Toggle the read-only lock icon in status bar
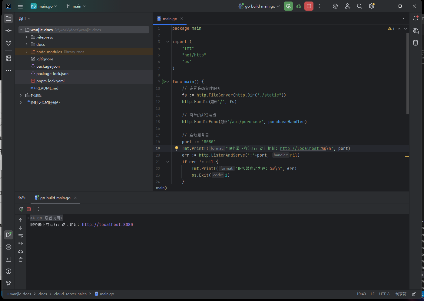Screen dimensions: 424x301 pyautogui.click(x=414, y=294)
